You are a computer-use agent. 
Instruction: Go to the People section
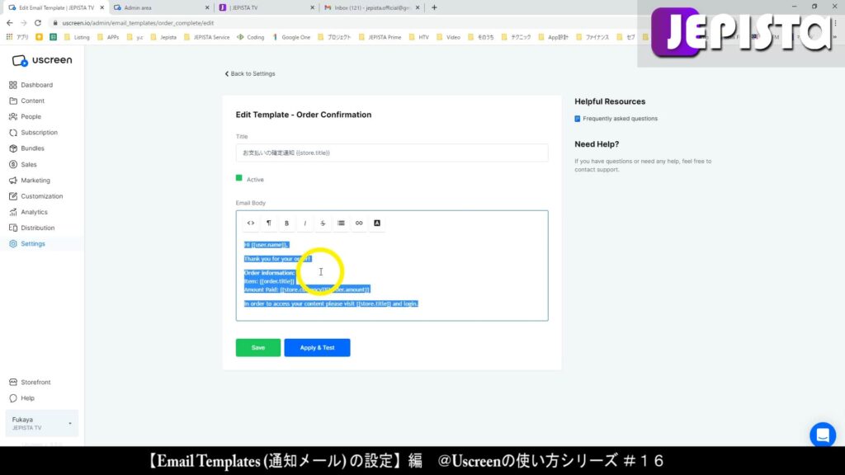pos(26,116)
